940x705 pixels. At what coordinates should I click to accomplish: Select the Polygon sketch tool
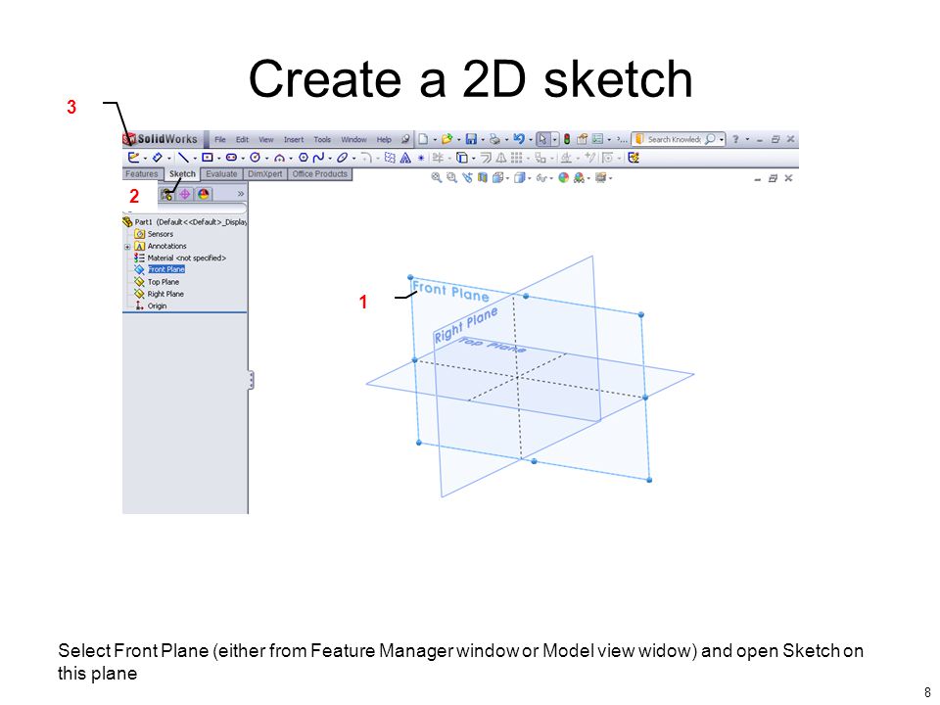(303, 158)
